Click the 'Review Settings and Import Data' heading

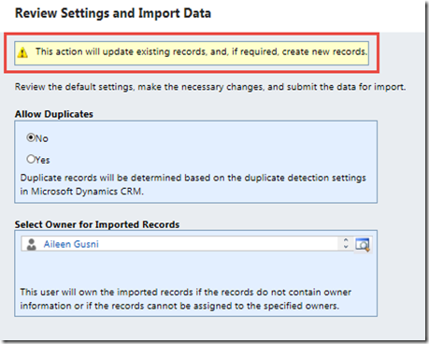pyautogui.click(x=113, y=13)
